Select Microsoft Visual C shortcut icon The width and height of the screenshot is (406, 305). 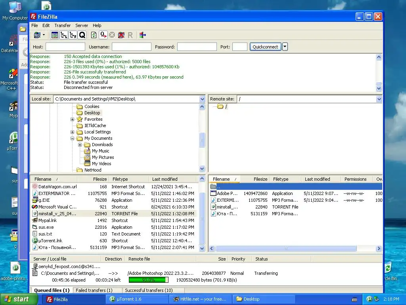coord(35,207)
